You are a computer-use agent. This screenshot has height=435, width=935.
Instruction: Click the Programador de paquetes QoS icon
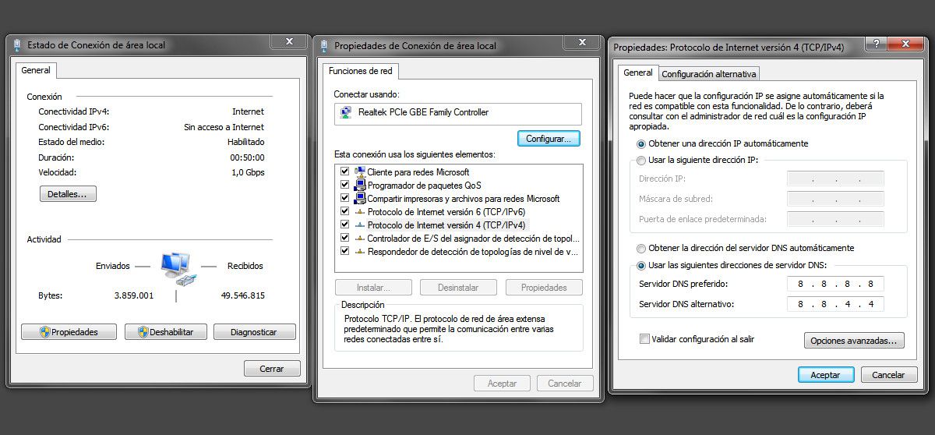click(x=359, y=186)
